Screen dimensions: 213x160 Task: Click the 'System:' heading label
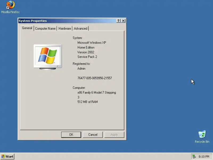pos(77,38)
